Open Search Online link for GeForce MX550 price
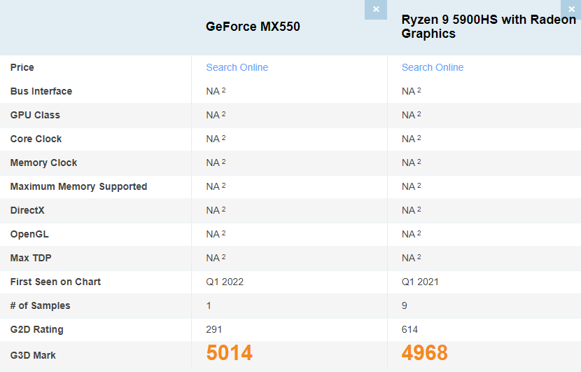 pyautogui.click(x=237, y=67)
